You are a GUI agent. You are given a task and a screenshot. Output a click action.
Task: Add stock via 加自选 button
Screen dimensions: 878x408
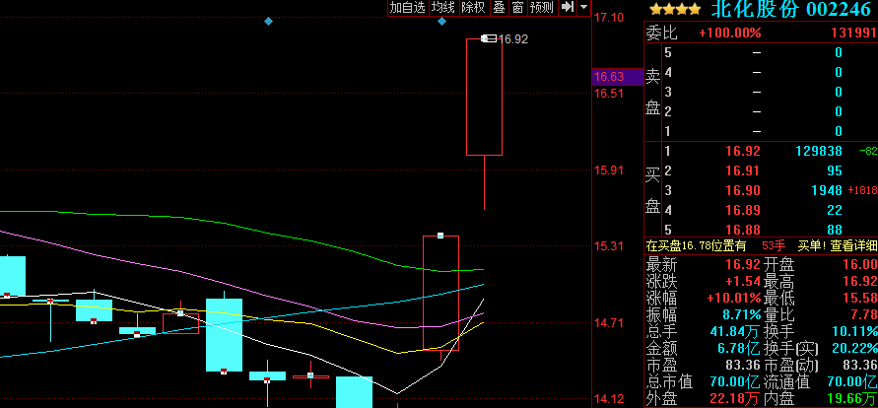[407, 7]
